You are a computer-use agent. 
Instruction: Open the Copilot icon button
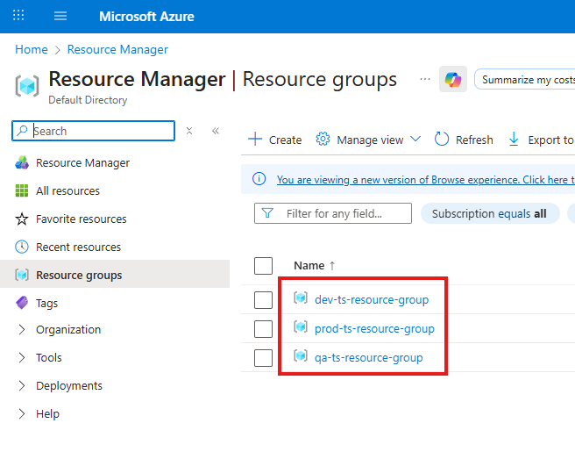click(x=453, y=79)
